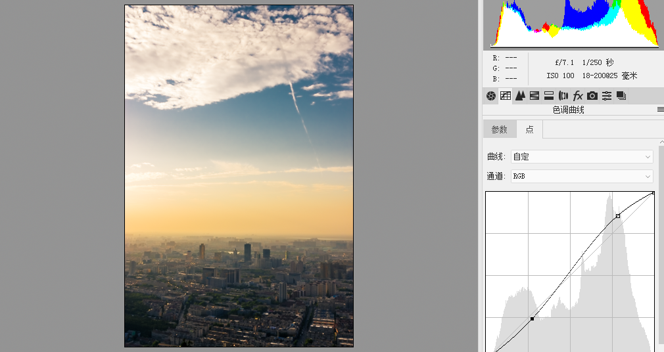Click the 'R:' color readout

pos(505,58)
